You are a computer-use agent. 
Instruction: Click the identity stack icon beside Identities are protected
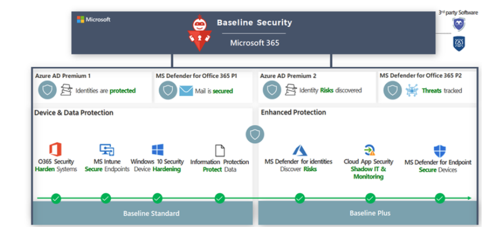(x=67, y=90)
